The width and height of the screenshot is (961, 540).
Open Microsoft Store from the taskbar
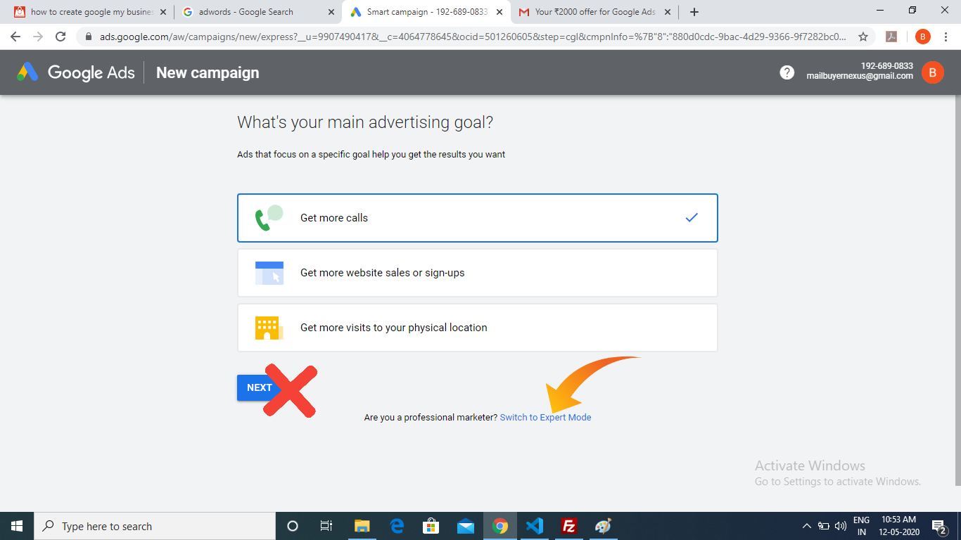(x=431, y=526)
